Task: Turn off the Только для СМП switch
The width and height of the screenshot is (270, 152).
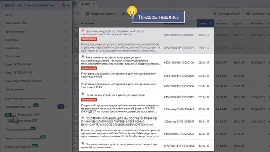Action: pyautogui.click(x=10, y=114)
